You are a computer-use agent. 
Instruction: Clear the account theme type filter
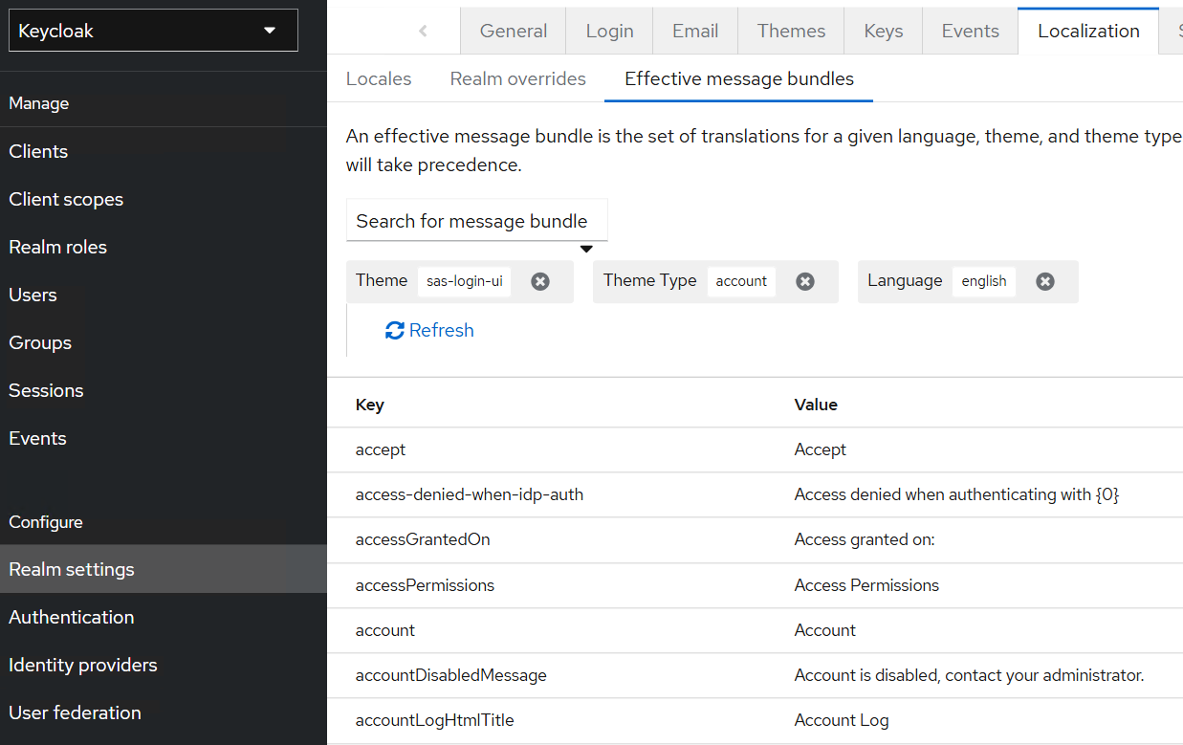(805, 281)
